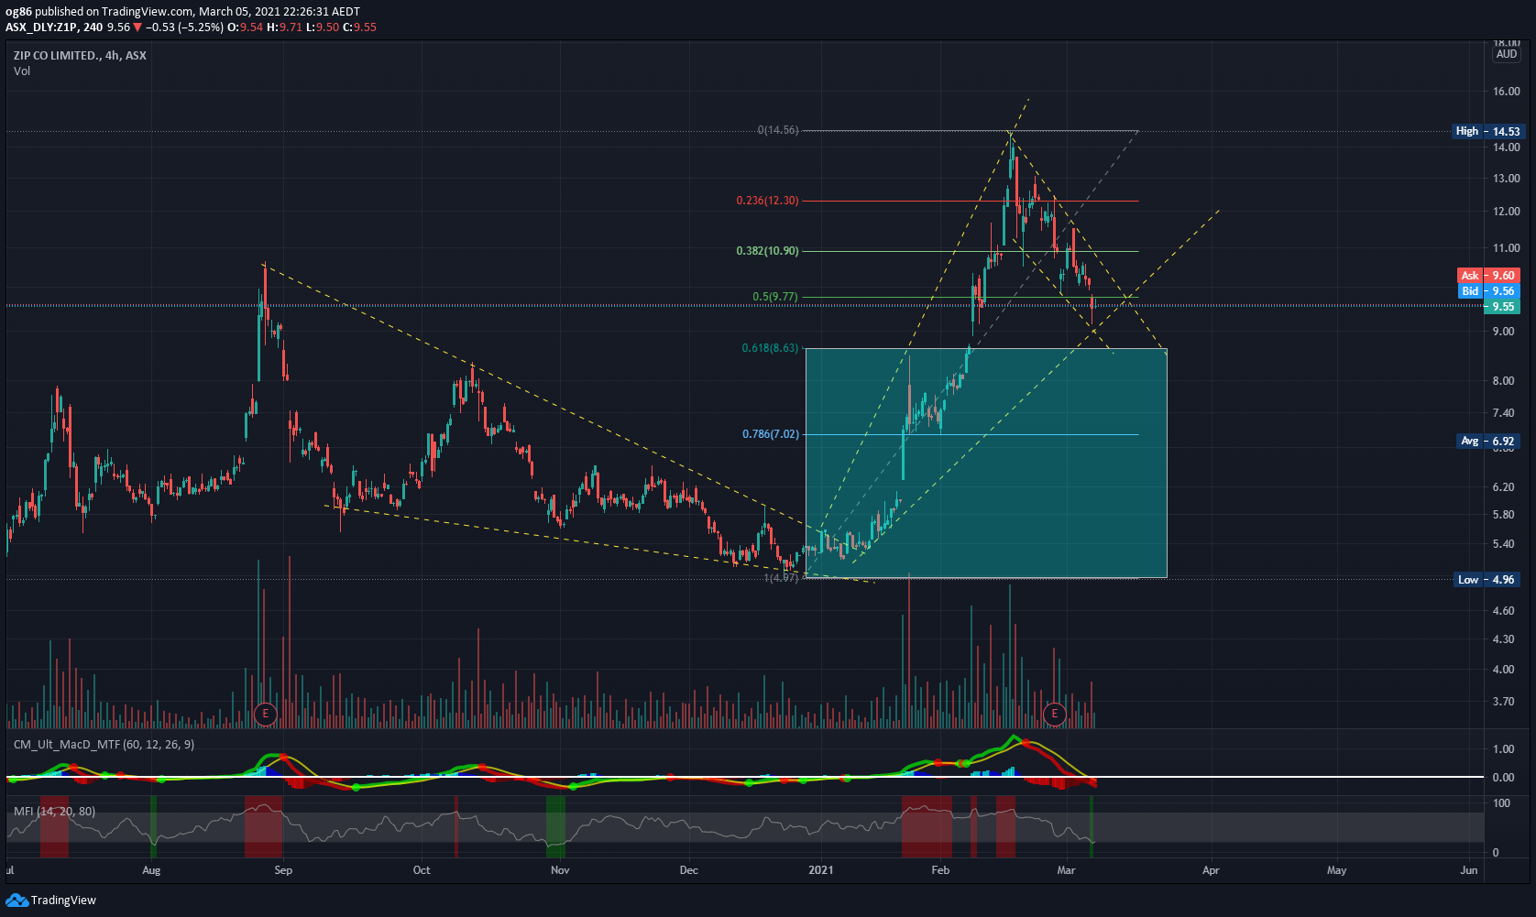Click the earnings E marker near Mar
Image resolution: width=1536 pixels, height=917 pixels.
click(x=1055, y=714)
